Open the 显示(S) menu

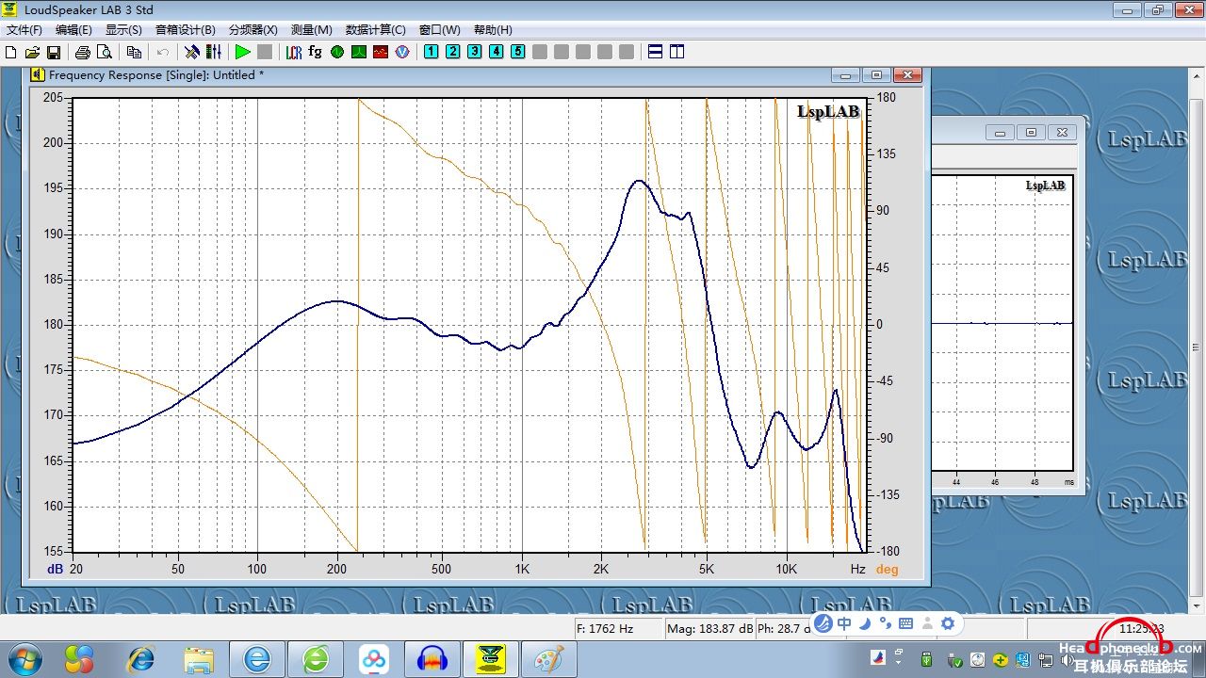coord(123,30)
